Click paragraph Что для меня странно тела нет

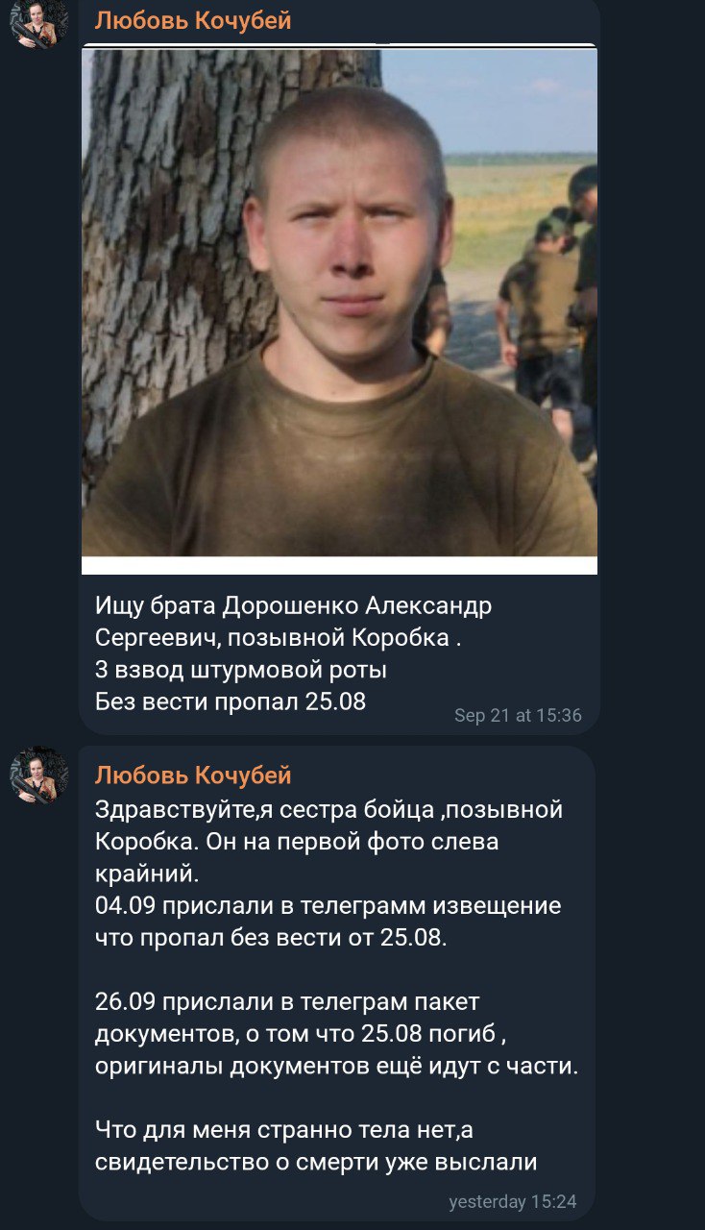pos(316,1146)
